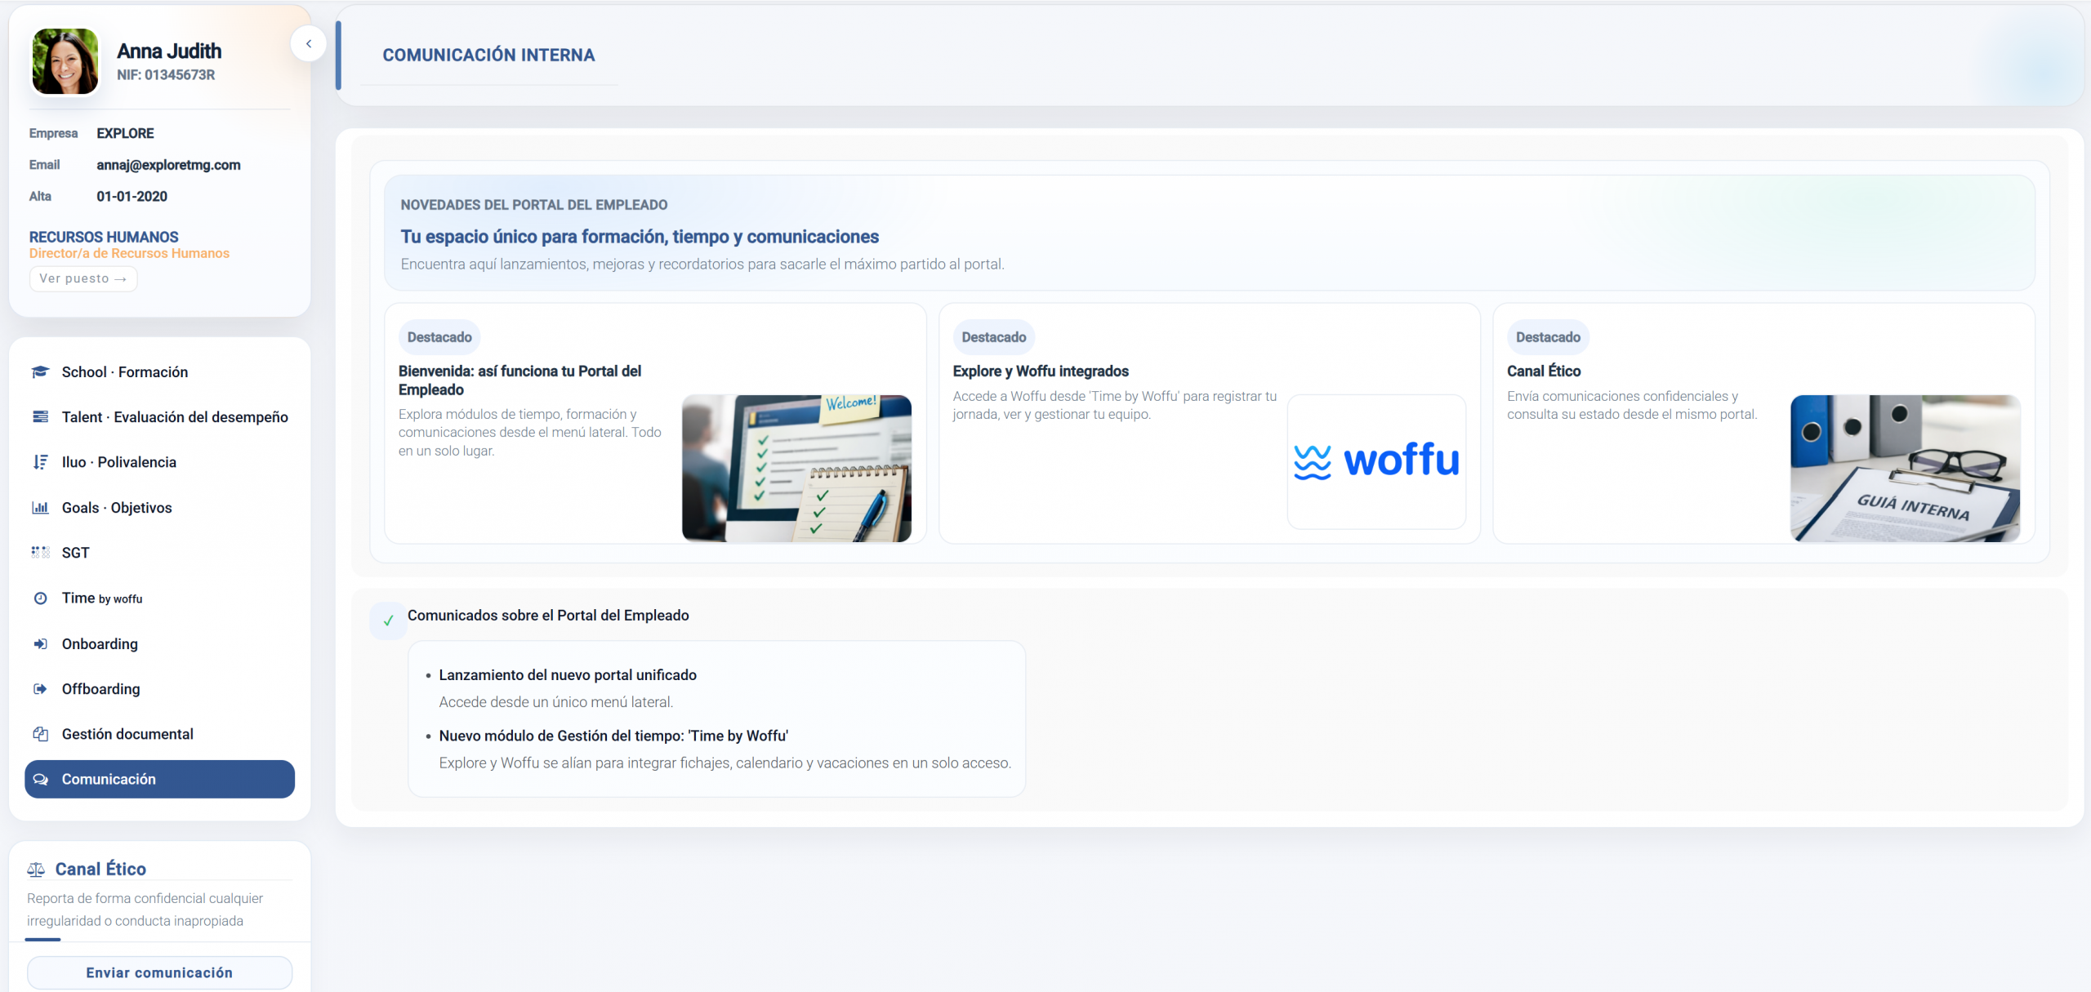Click the Gestión documental files icon
The height and width of the screenshot is (992, 2091).
[40, 734]
